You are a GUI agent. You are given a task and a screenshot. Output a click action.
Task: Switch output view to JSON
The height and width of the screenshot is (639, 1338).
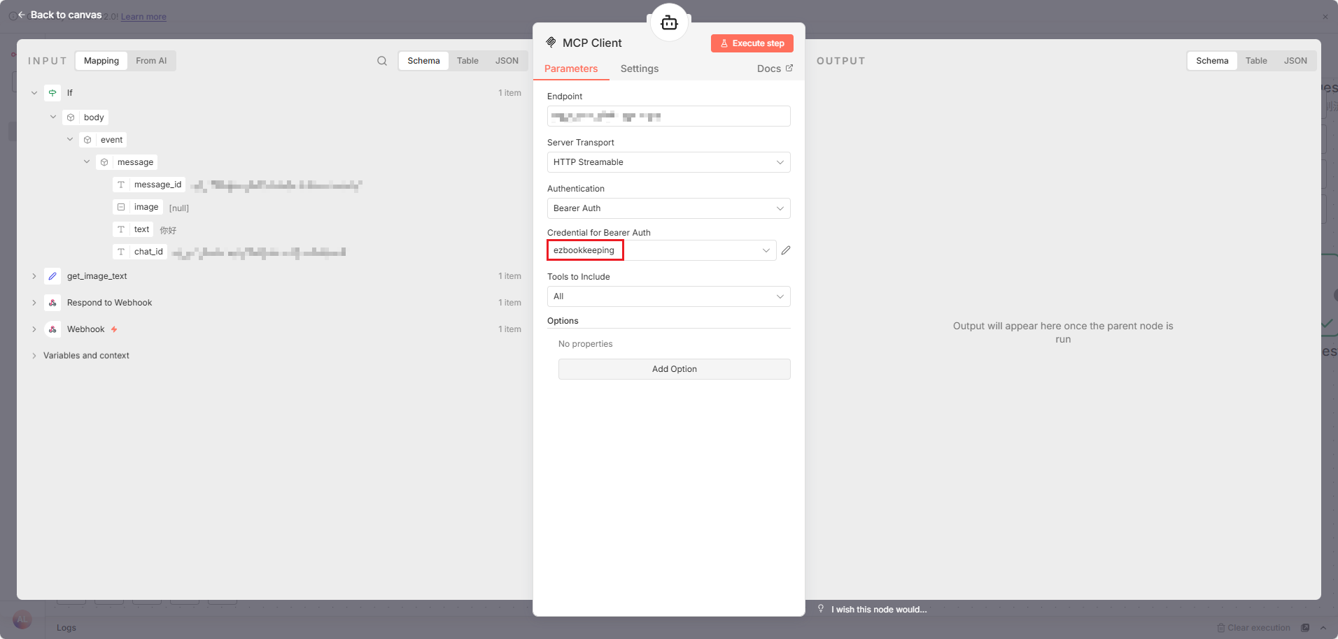click(1295, 61)
